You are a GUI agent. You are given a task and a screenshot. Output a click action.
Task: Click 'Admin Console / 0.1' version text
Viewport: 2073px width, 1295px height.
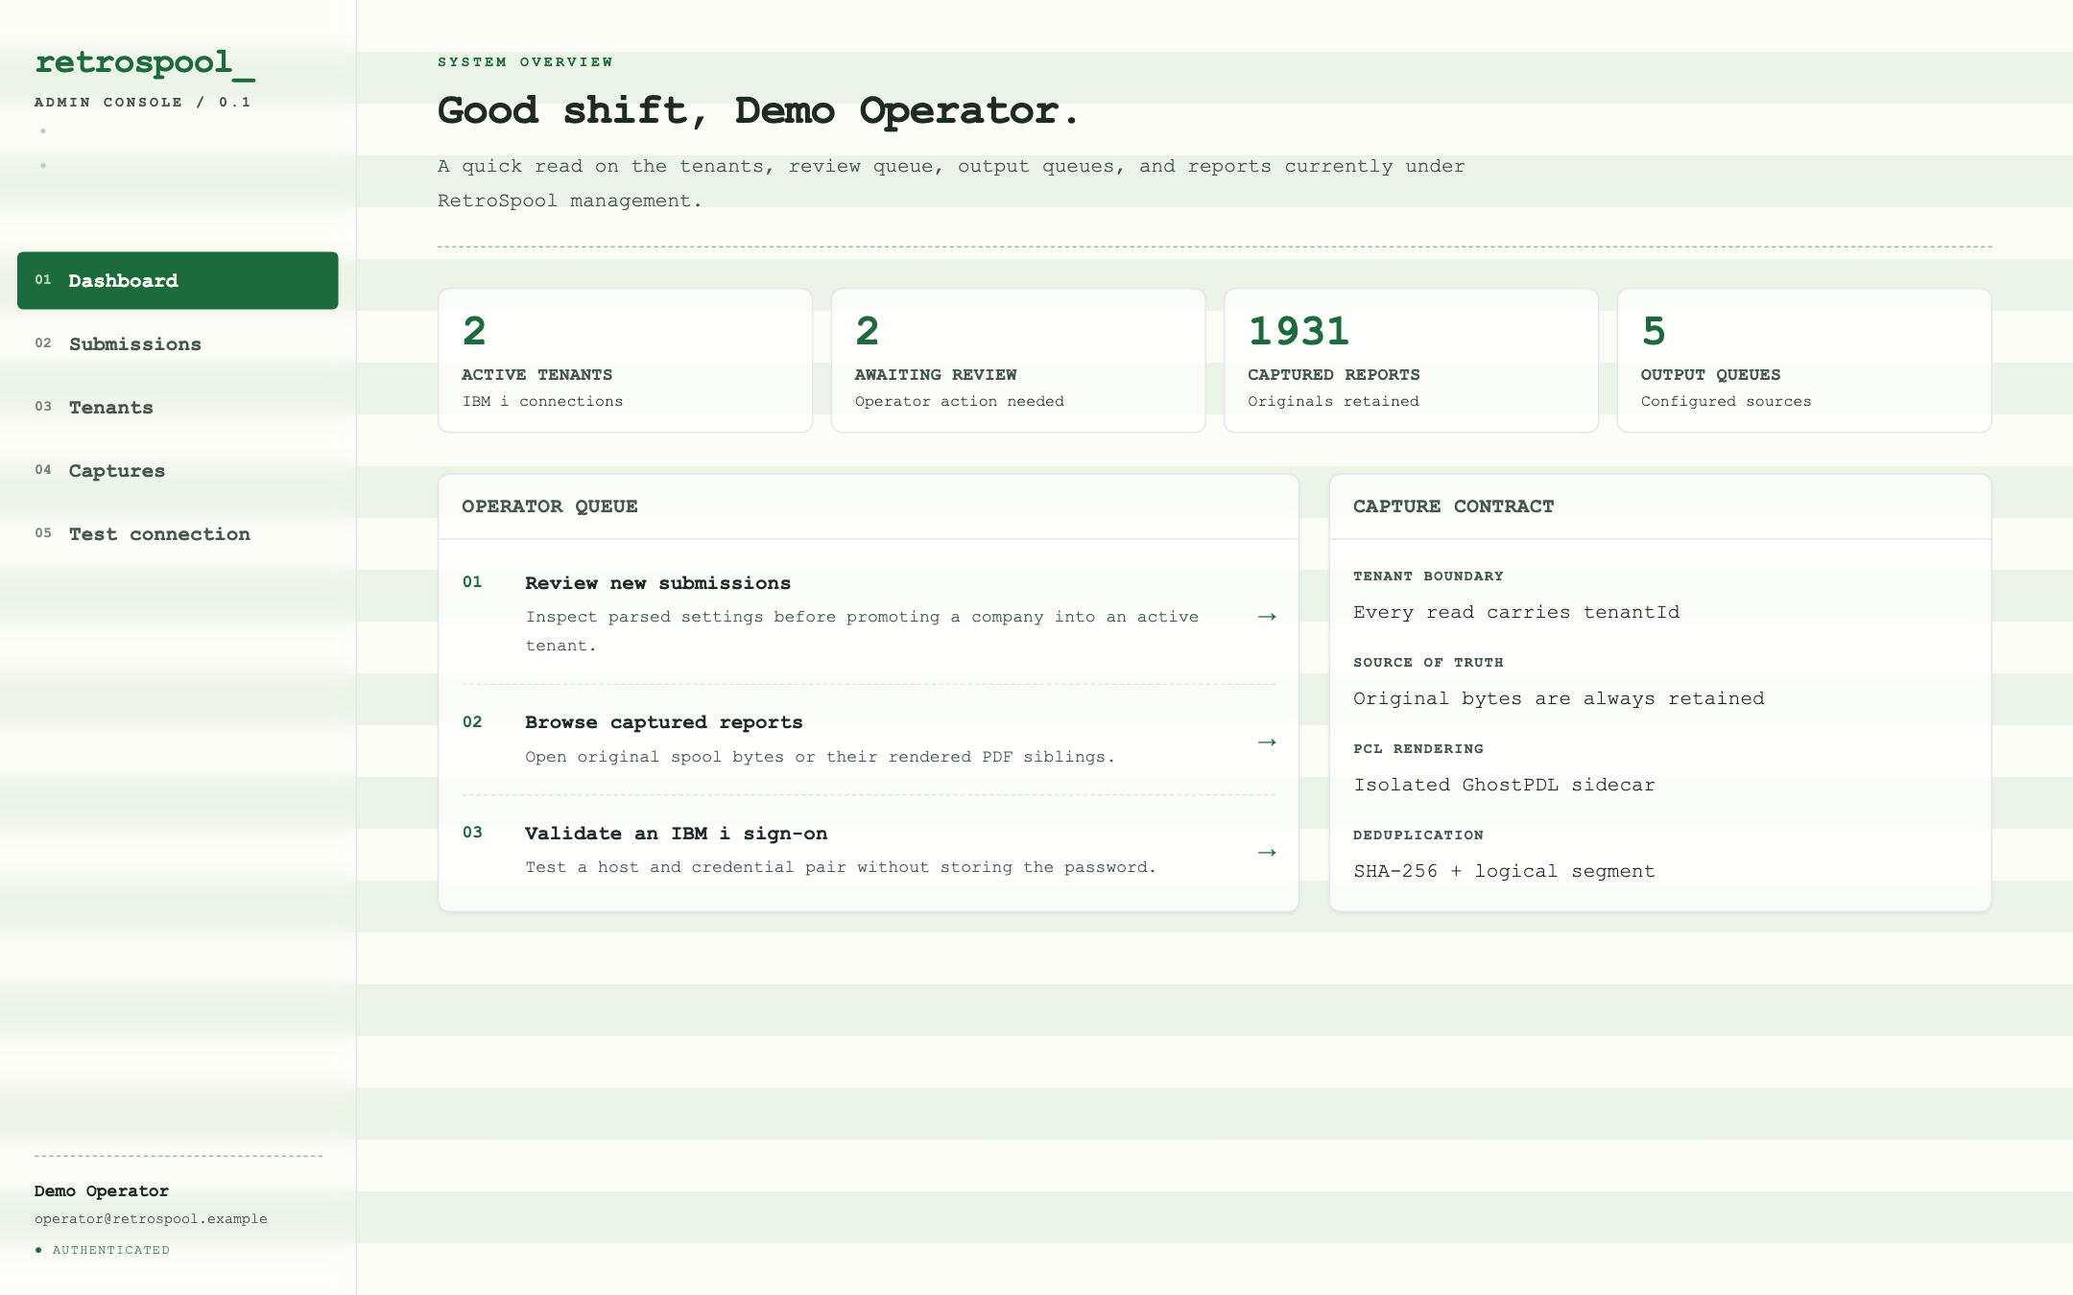(x=142, y=102)
